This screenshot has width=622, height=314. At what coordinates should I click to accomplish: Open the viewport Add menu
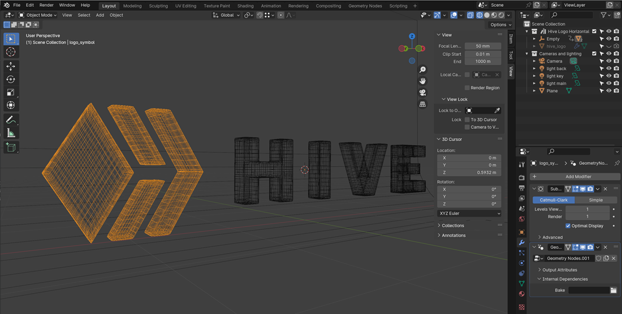click(100, 15)
